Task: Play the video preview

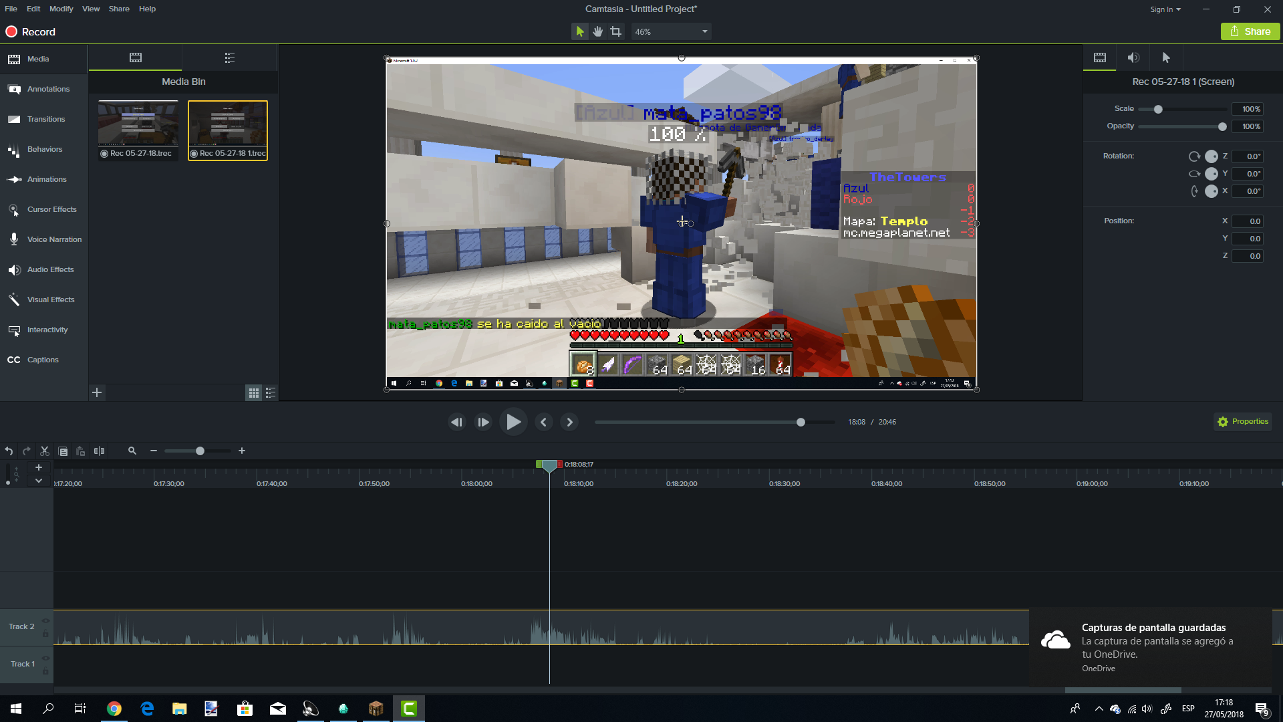Action: click(x=513, y=422)
